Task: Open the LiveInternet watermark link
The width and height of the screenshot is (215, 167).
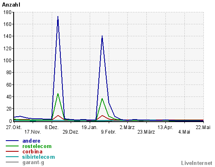Action: [x=197, y=163]
